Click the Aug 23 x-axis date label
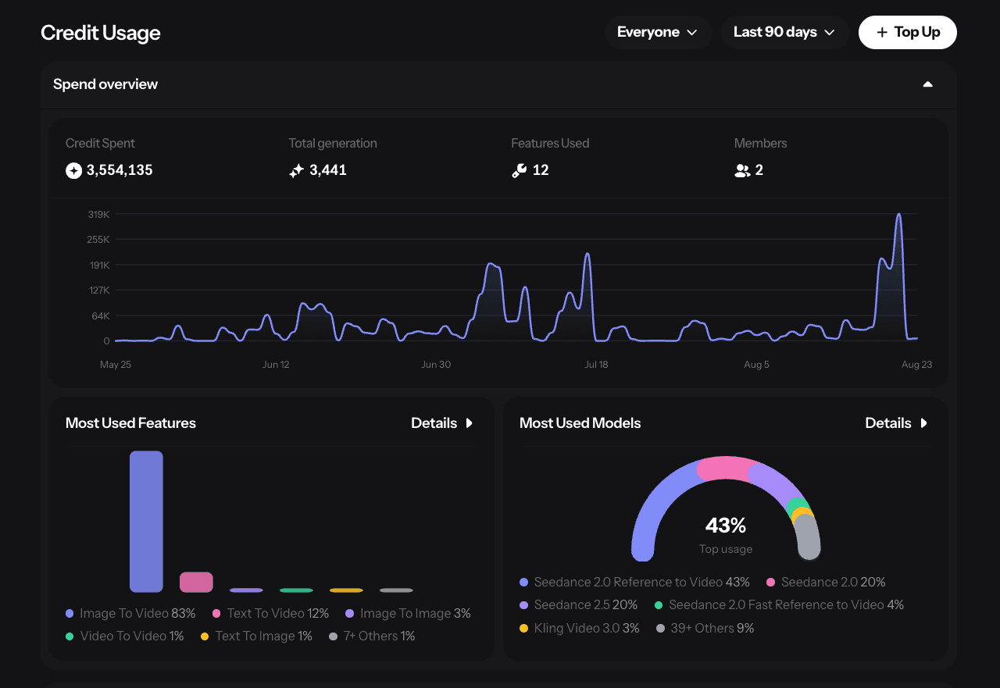 (x=916, y=365)
